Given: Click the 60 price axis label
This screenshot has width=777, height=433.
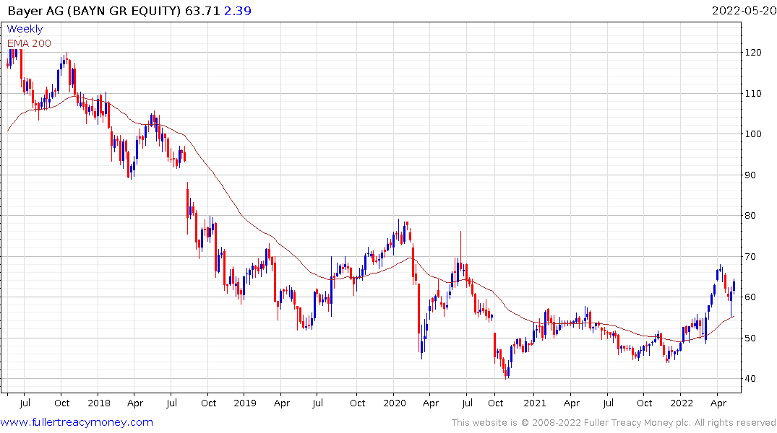Looking at the screenshot, I should point(750,297).
